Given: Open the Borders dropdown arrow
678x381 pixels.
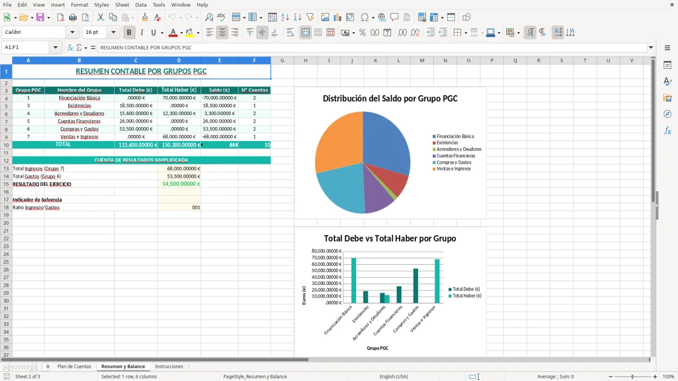Looking at the screenshot, I should 466,33.
